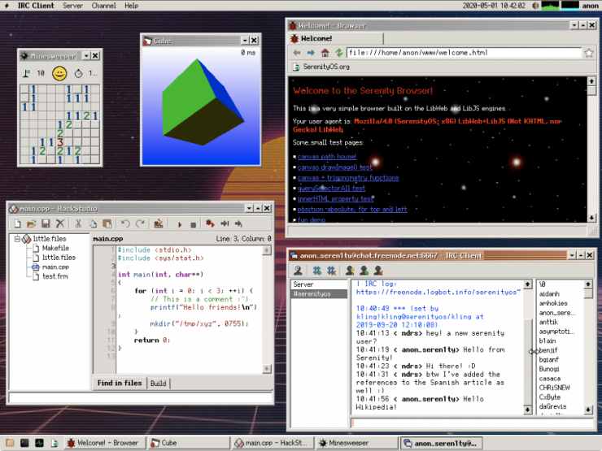602x451 pixels.
Task: Click the IRC message input field
Action: pyautogui.click(x=472, y=423)
